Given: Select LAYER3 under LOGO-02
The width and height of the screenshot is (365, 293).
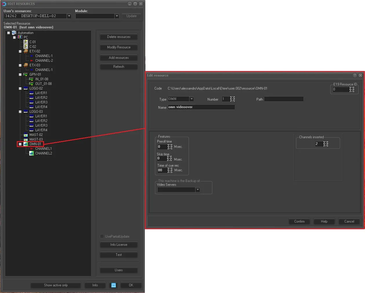Looking at the screenshot, I should coord(41,102).
